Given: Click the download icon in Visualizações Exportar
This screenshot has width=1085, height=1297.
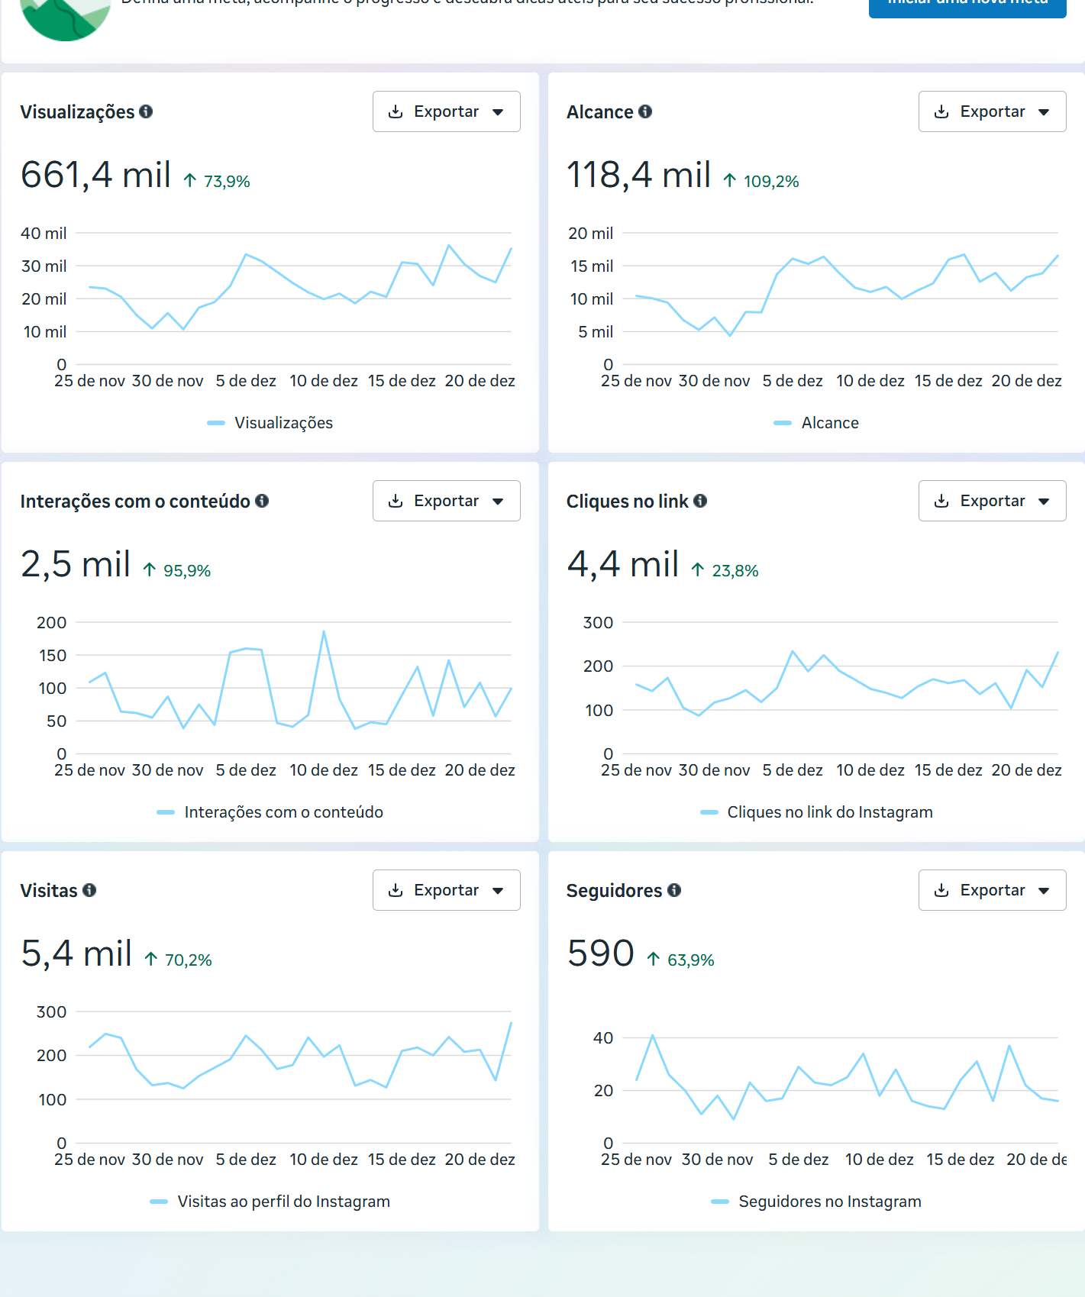Looking at the screenshot, I should coord(396,111).
